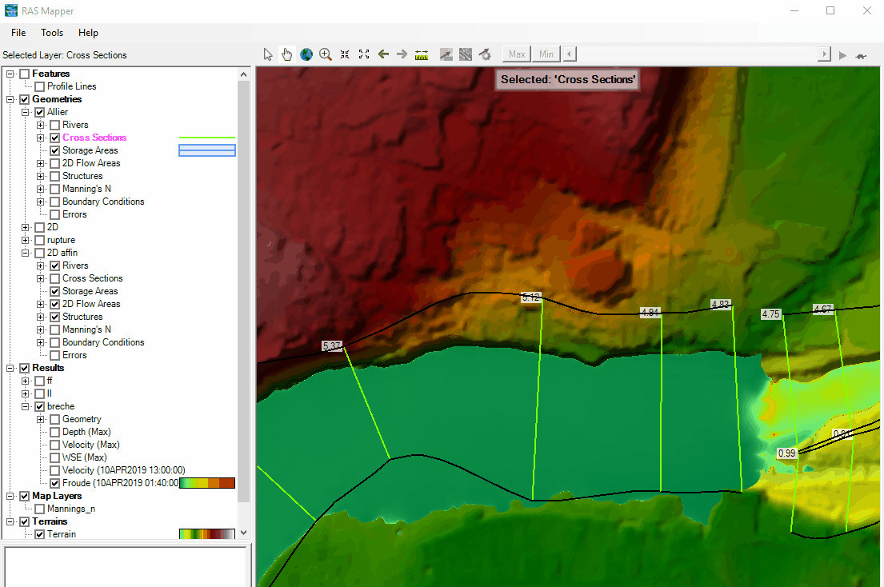Open the File menu
This screenshot has height=587, width=884.
coord(18,33)
